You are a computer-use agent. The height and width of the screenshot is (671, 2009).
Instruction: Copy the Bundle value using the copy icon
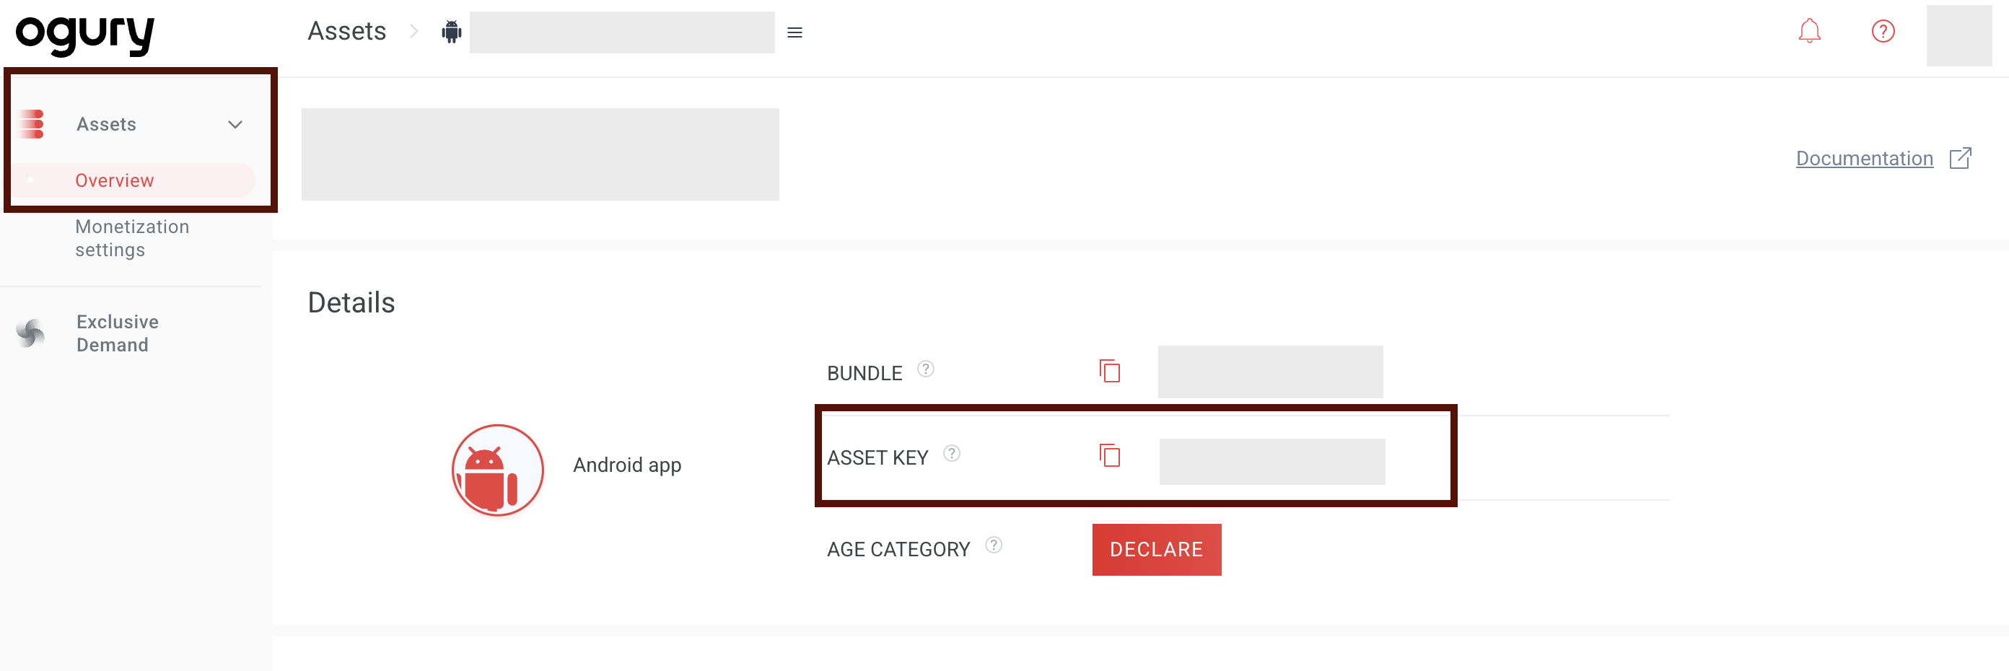point(1109,372)
